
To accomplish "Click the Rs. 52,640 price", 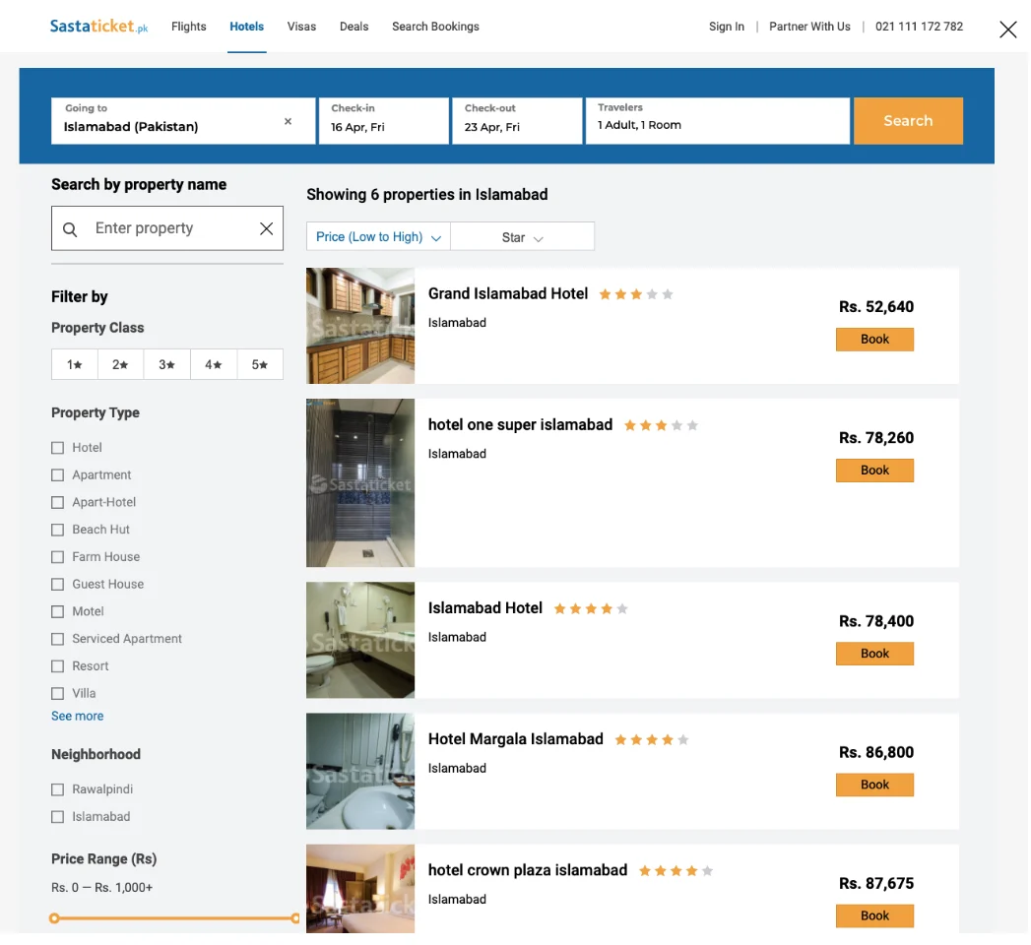I will (875, 307).
